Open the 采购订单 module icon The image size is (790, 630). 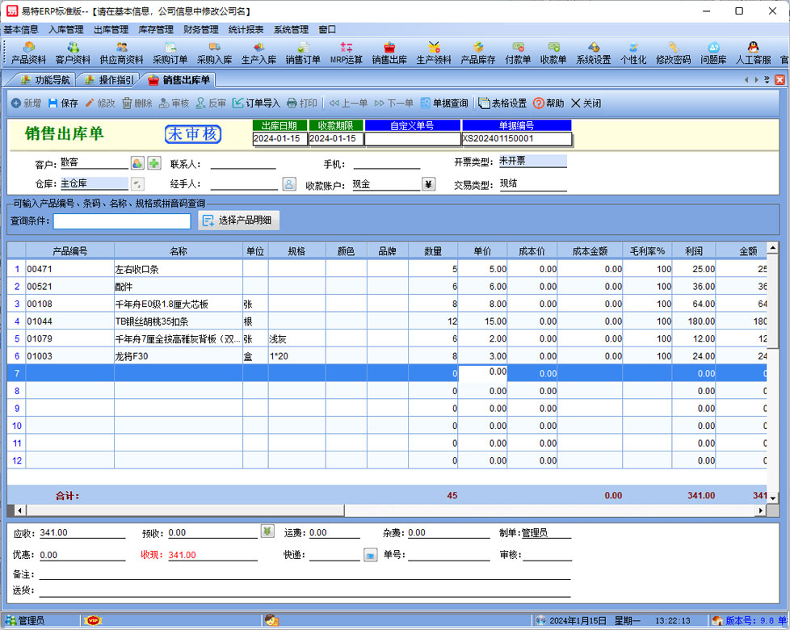point(170,53)
